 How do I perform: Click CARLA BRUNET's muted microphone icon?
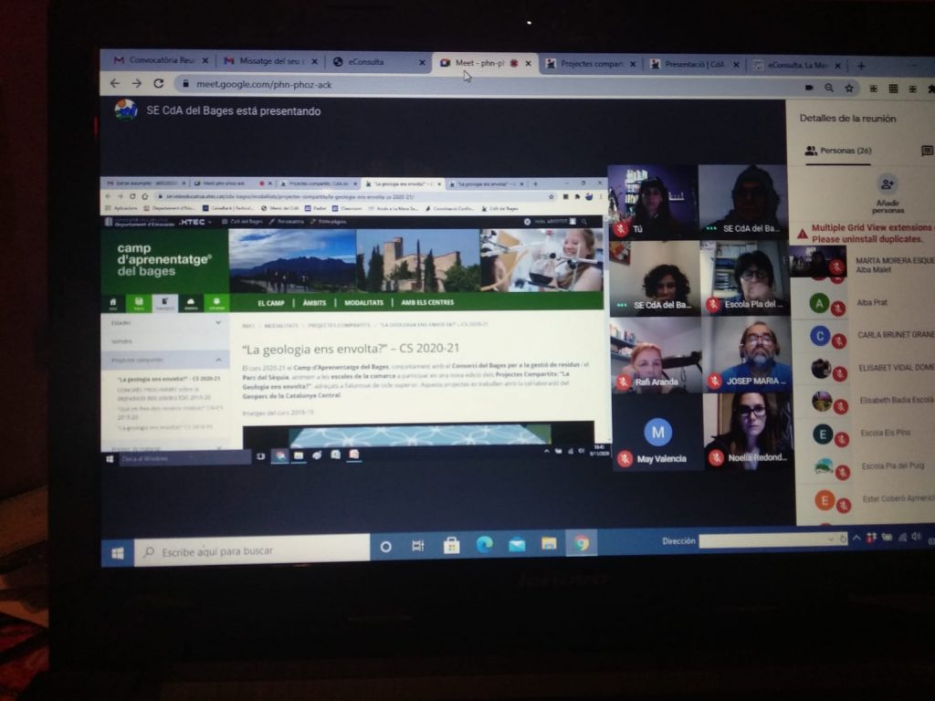pos(838,340)
